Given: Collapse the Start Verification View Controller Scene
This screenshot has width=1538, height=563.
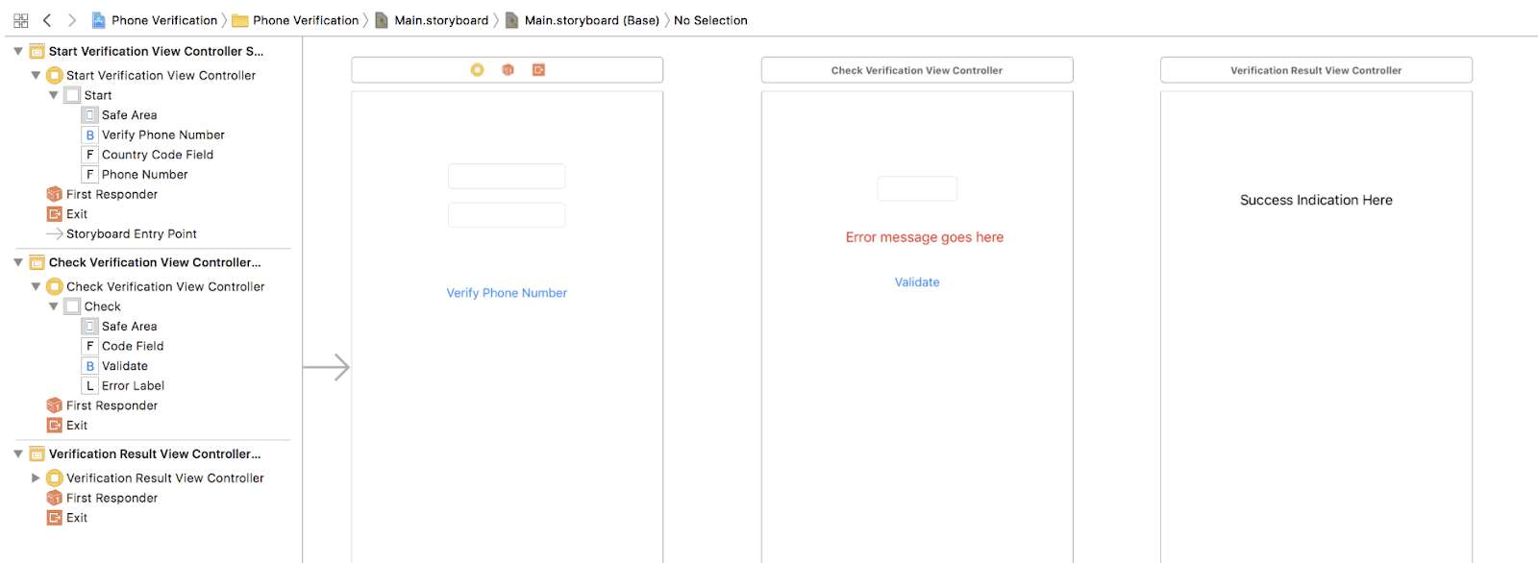Looking at the screenshot, I should (x=18, y=52).
